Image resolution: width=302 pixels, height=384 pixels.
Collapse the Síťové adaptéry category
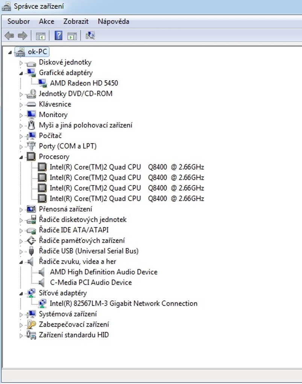coord(21,293)
